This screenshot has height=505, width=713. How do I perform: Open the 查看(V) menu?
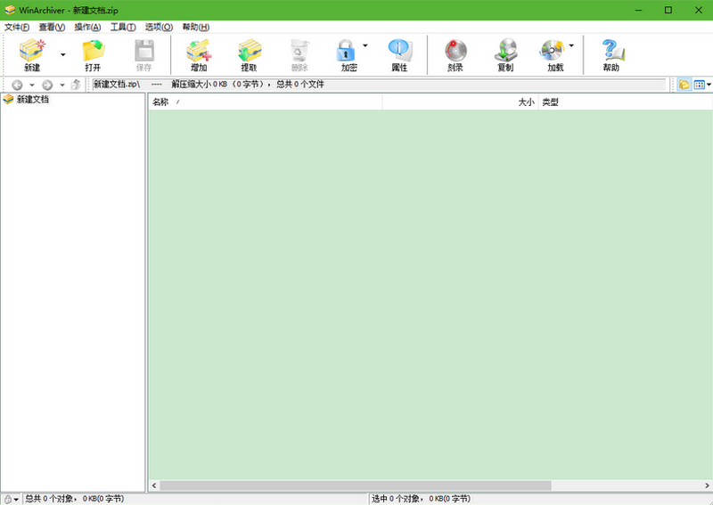[x=52, y=27]
